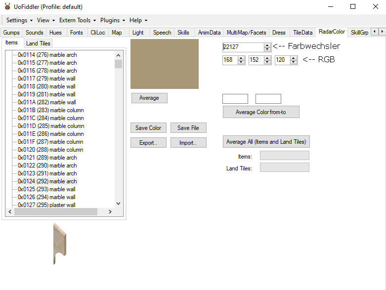Click the Save Color button
The width and height of the screenshot is (386, 290).
pos(148,128)
